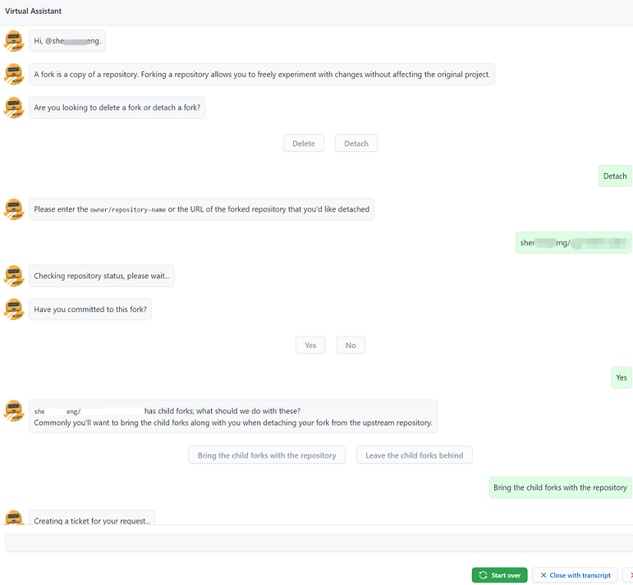
Task: Click the avatar next to "Have you committed"
Action: click(13, 309)
